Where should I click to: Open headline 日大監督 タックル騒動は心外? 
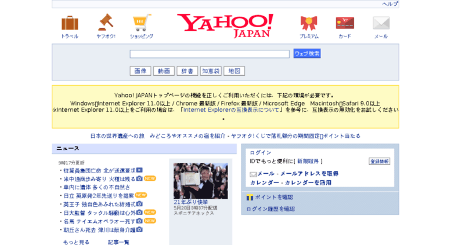[x=99, y=213]
